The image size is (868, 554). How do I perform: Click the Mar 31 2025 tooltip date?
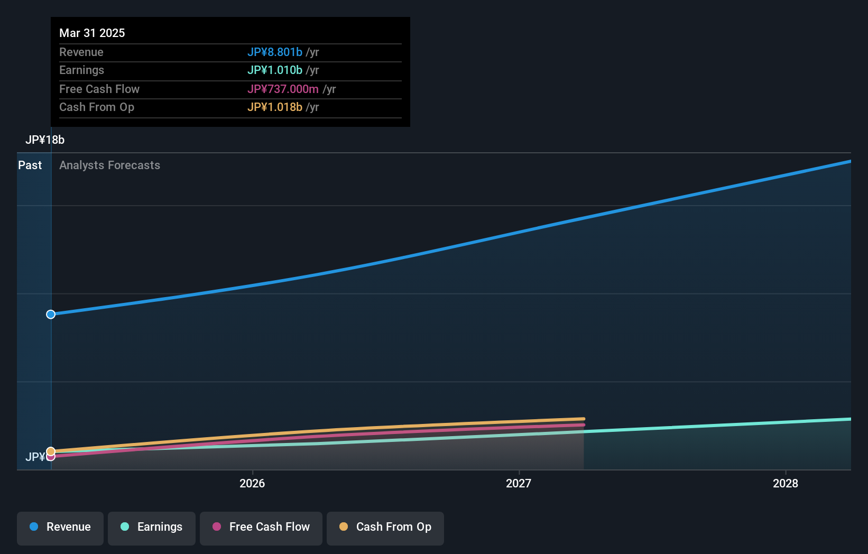tap(92, 33)
